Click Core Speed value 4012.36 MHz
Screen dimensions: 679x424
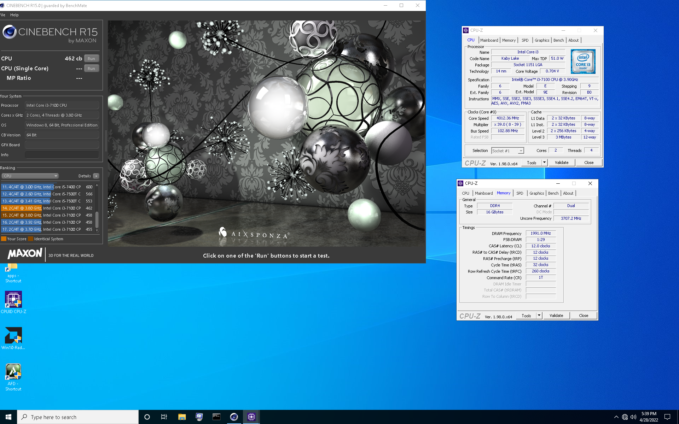(507, 118)
